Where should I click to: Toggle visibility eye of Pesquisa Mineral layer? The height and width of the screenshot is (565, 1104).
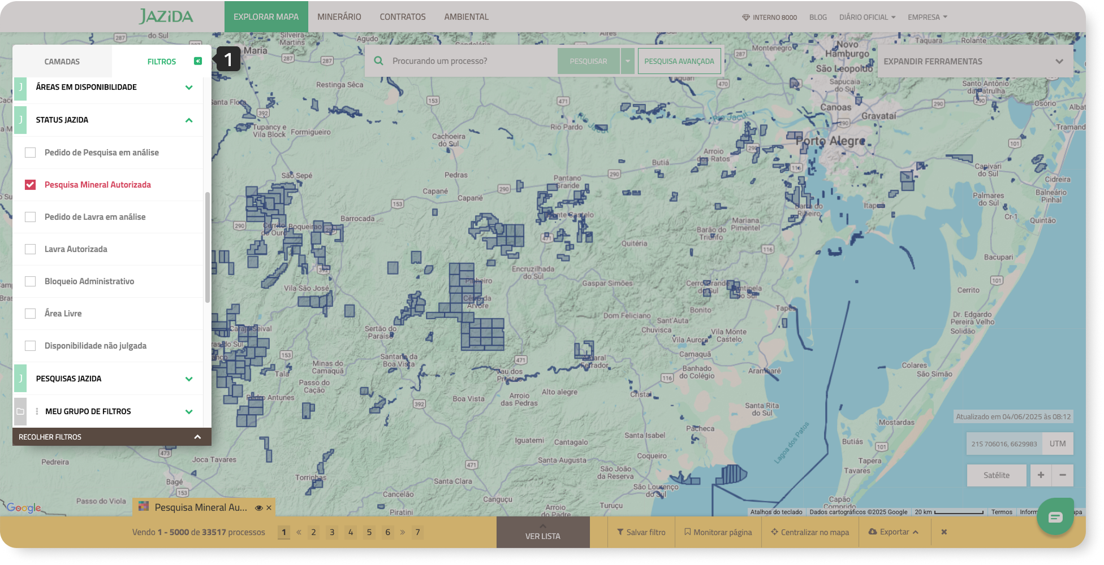(x=258, y=508)
